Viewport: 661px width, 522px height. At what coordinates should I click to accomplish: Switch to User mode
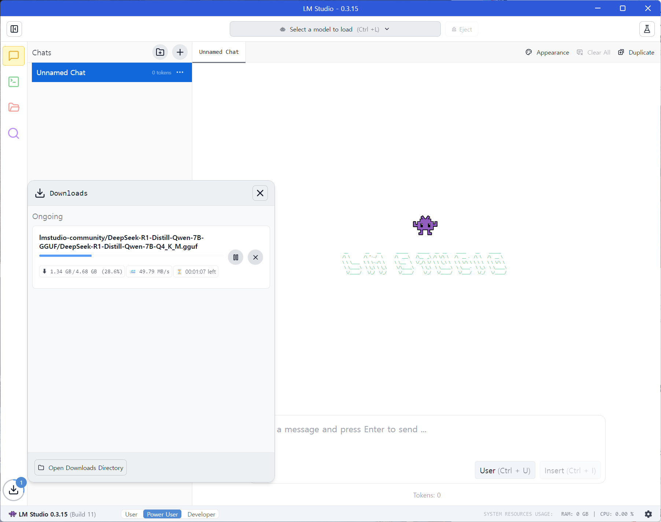[x=131, y=514]
